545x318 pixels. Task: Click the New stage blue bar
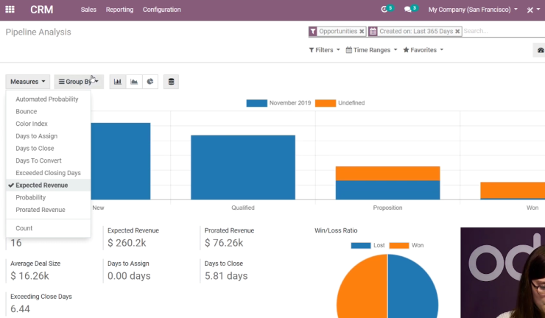pos(121,161)
